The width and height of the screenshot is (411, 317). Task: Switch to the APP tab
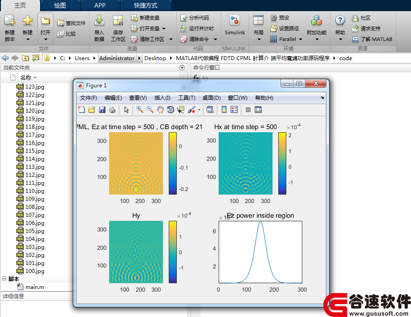tap(100, 5)
